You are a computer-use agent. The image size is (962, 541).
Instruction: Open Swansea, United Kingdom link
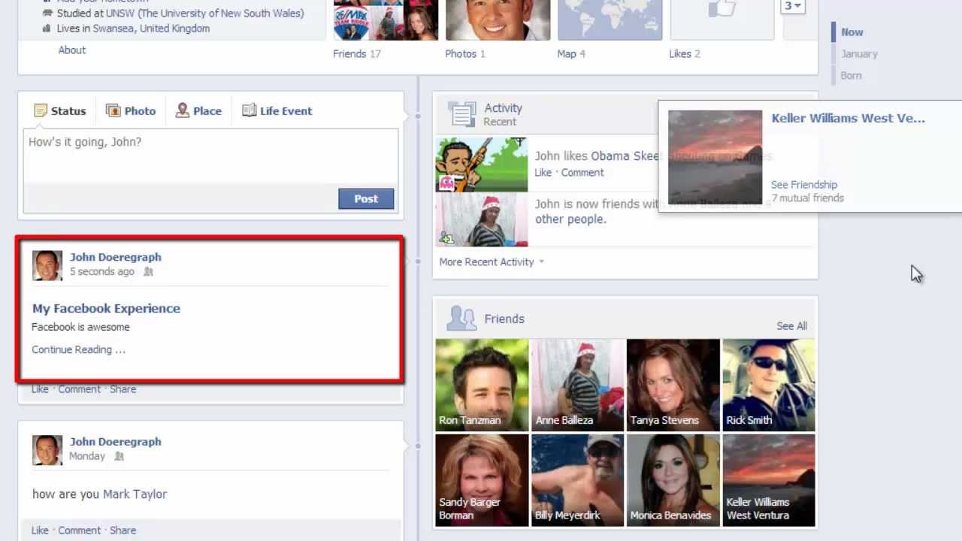coord(151,29)
